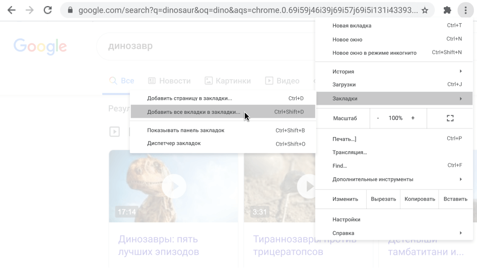Click the Вставить button
This screenshot has height=268, width=477.
pos(455,199)
